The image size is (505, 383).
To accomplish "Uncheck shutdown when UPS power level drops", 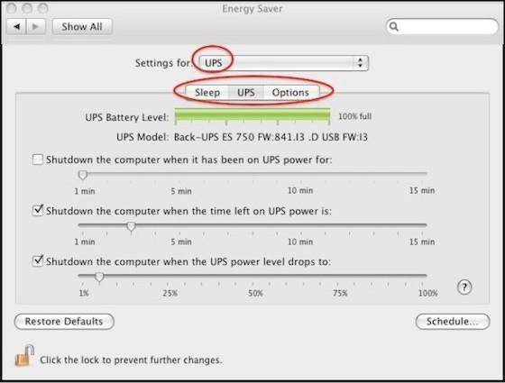I will [38, 261].
